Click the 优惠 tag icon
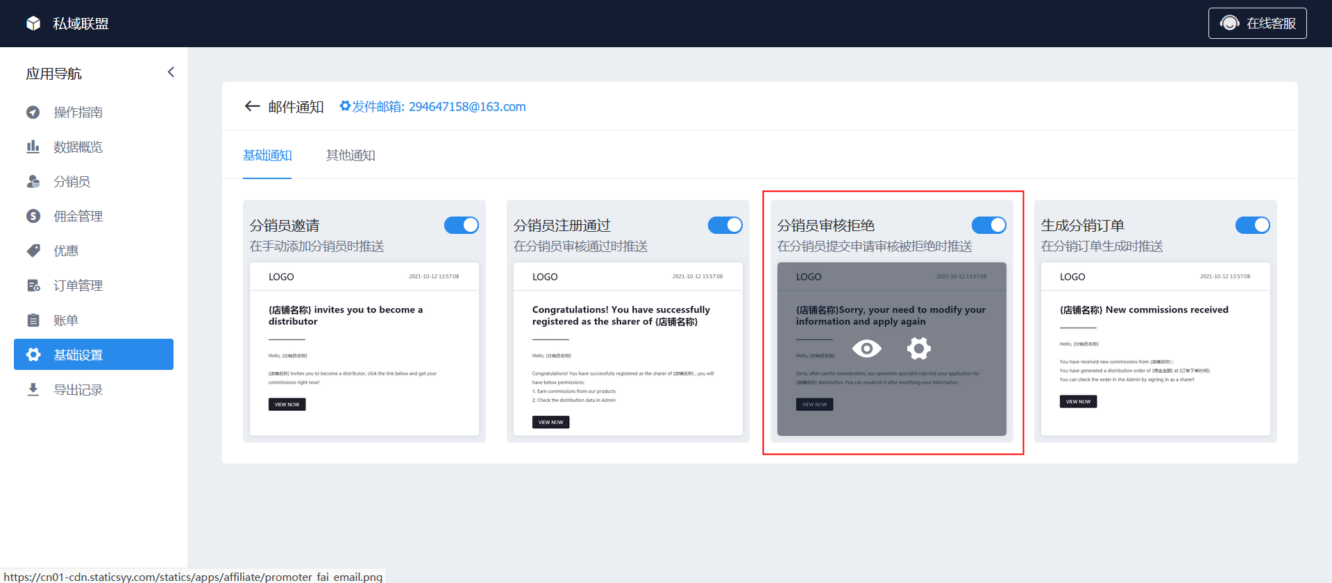 [x=33, y=251]
